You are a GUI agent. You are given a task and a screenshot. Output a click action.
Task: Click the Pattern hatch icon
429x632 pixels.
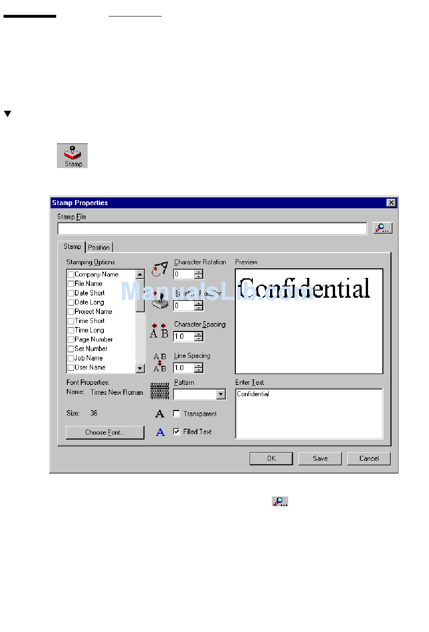coord(159,391)
